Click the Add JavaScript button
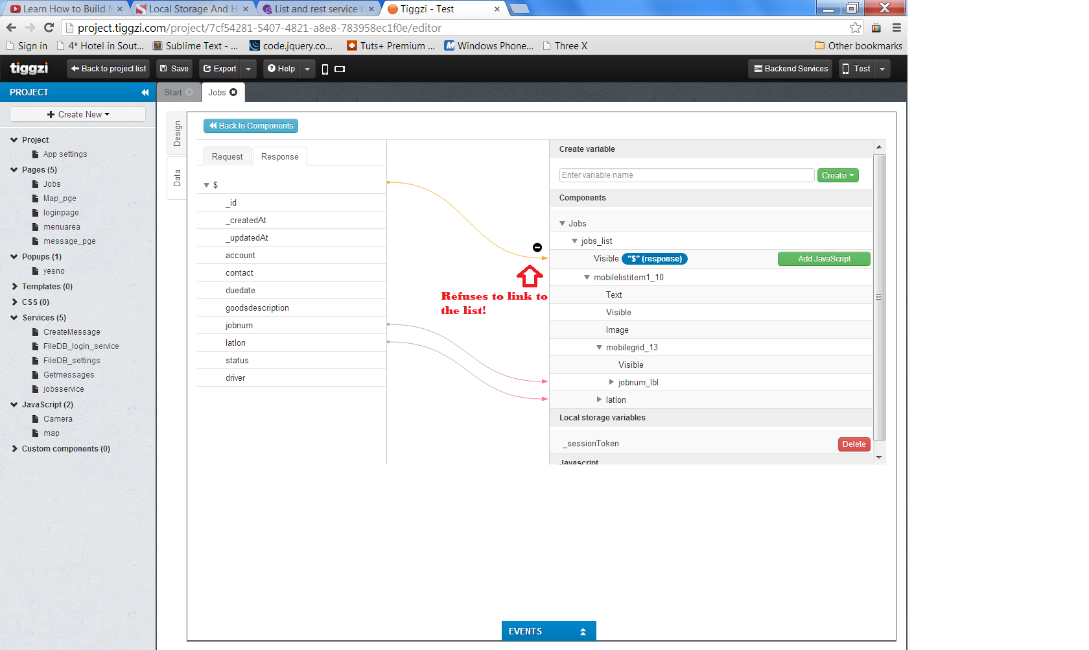The image size is (1089, 650). point(824,259)
